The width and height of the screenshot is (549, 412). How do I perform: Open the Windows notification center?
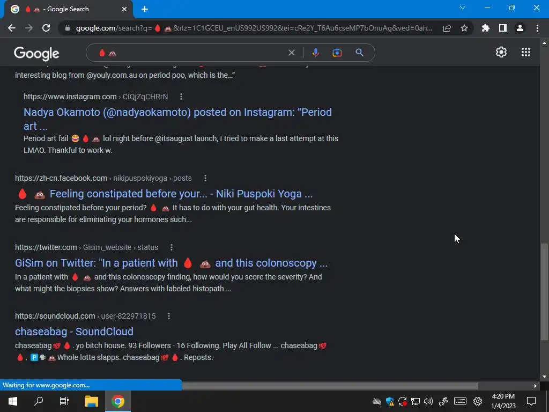tap(531, 401)
